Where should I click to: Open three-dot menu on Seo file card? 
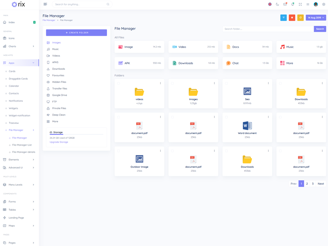(269, 83)
